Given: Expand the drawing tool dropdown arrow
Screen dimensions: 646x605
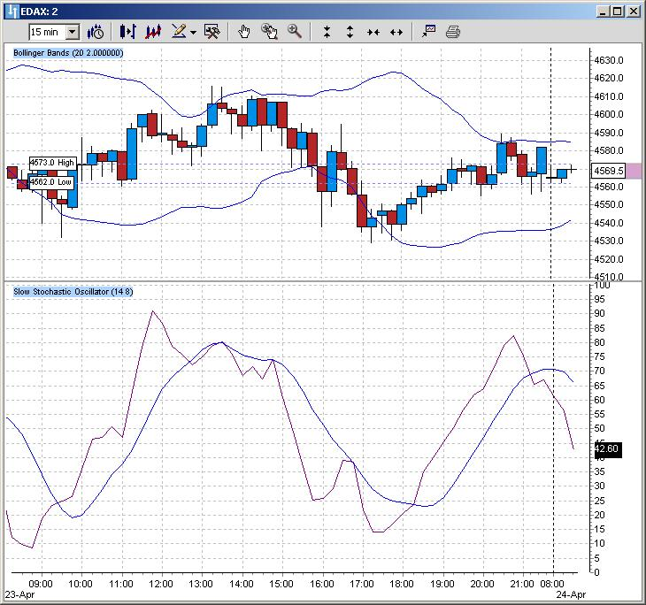Looking at the screenshot, I should click(x=193, y=32).
